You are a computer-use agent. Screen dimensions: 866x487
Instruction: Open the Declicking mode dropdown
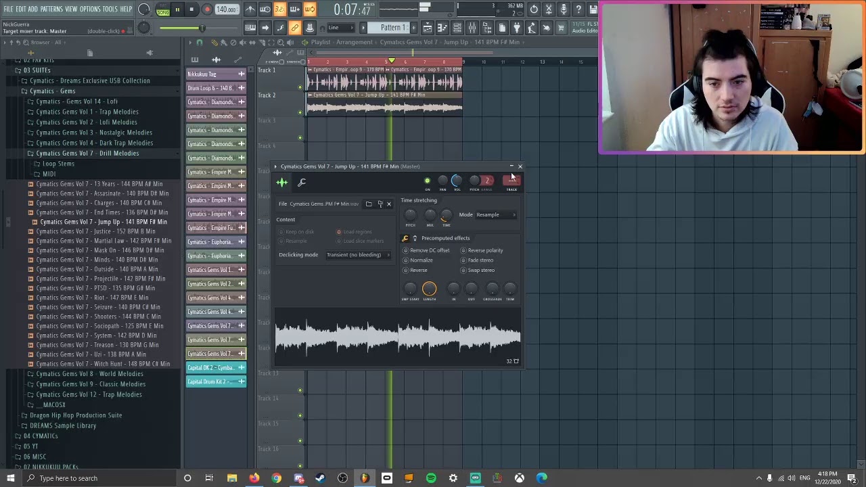point(358,255)
